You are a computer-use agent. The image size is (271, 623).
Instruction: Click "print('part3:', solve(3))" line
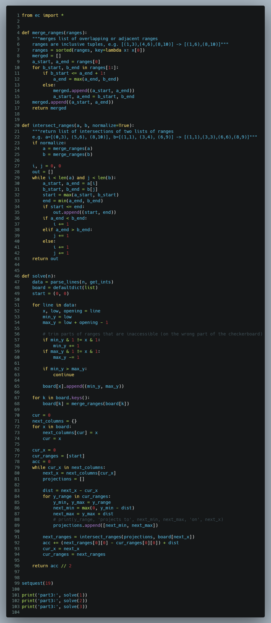pos(55,607)
